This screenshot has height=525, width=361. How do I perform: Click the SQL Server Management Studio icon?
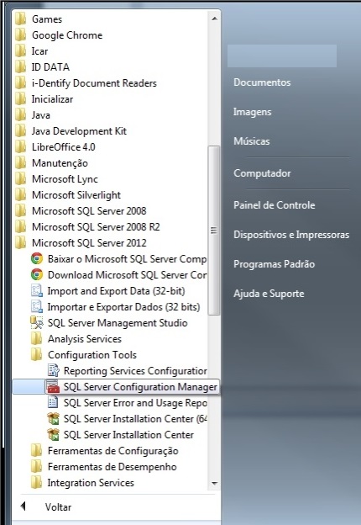37,323
